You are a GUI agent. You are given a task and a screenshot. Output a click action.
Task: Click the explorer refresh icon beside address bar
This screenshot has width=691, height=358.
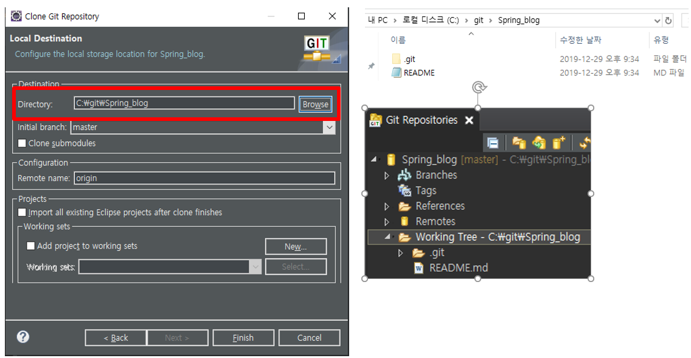point(668,20)
